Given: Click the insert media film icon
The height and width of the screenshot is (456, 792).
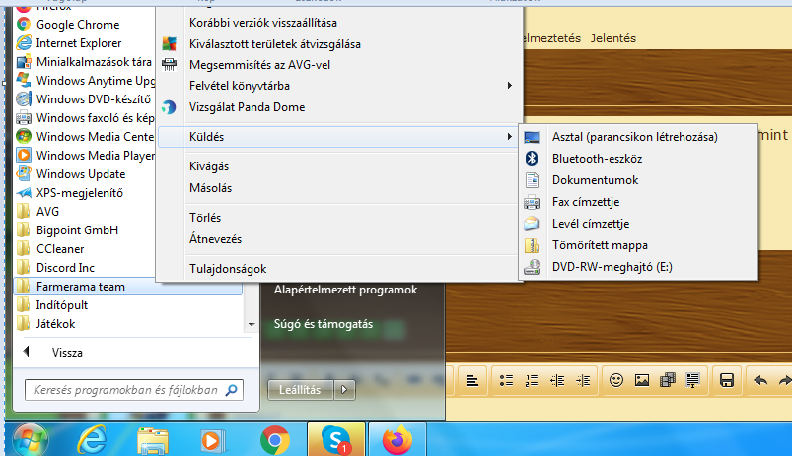Looking at the screenshot, I should pos(667,380).
